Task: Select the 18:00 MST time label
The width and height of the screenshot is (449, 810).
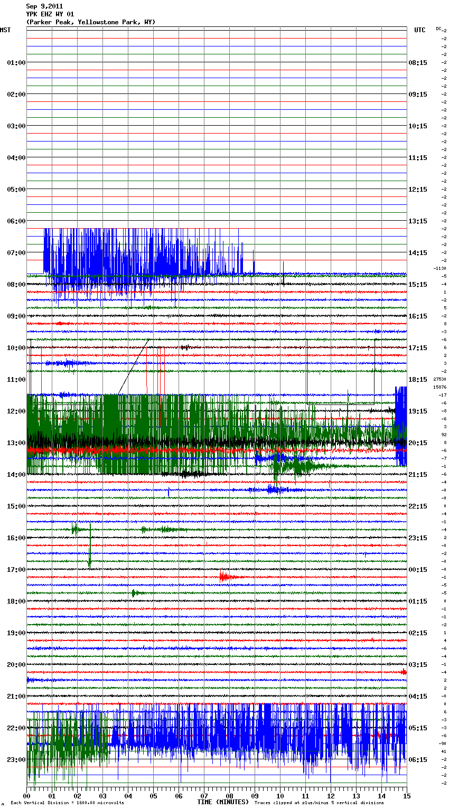Action: (16, 601)
